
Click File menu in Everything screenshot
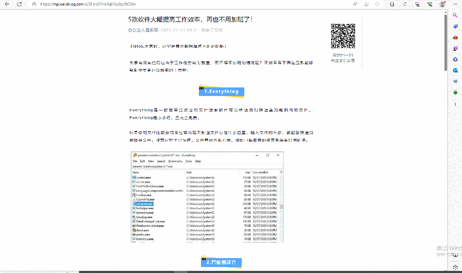tap(135, 161)
